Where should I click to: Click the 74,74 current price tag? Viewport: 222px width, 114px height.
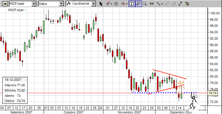pos(212,93)
